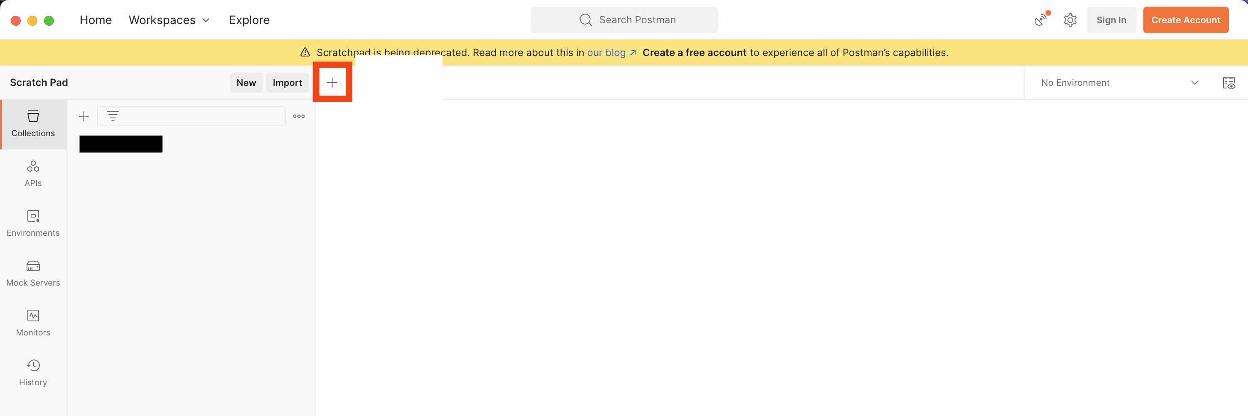
Task: Open the Collections sidebar tab
Action: point(33,124)
